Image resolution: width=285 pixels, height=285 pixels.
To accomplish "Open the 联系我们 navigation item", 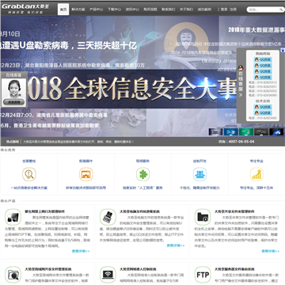I will [x=169, y=9].
